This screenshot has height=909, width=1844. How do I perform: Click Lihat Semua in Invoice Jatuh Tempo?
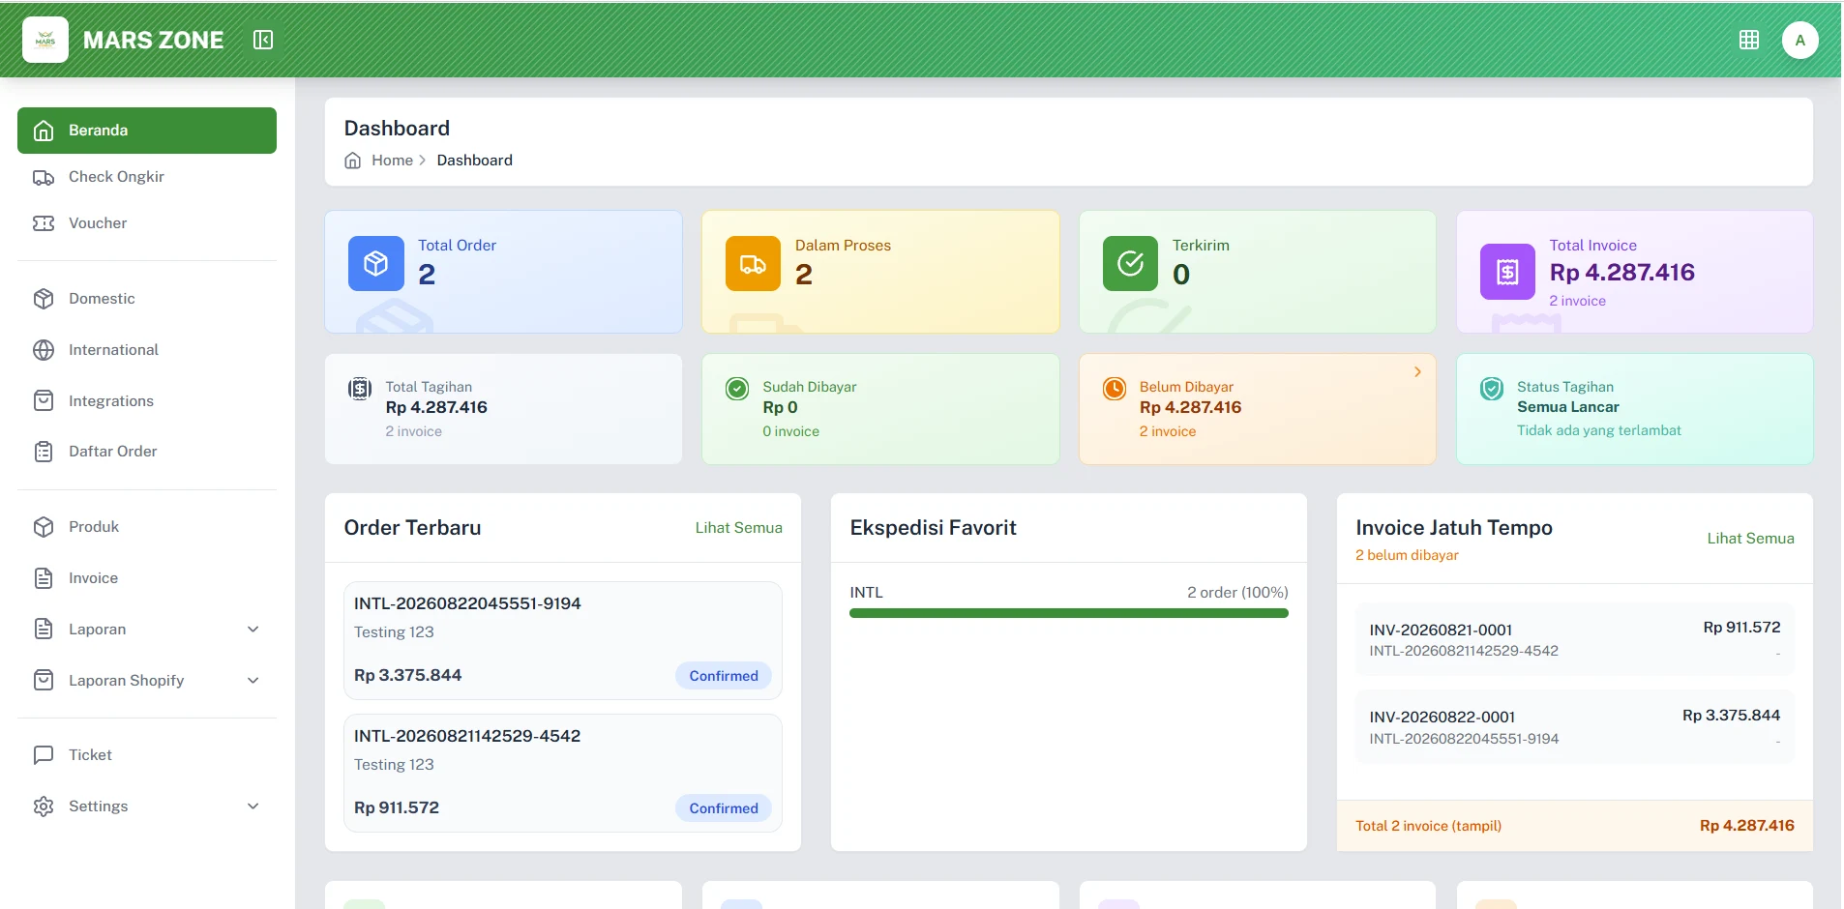[1750, 539]
